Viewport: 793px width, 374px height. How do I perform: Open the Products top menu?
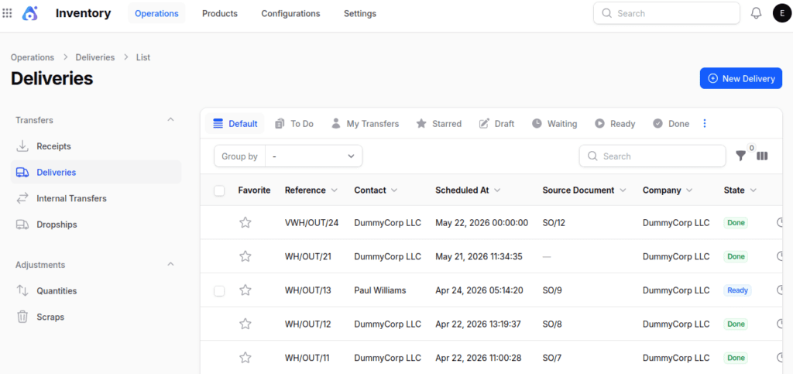point(220,14)
